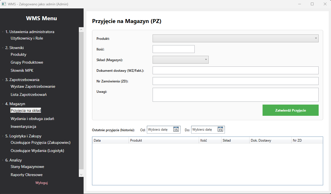Open the Do date calendar icon

[220, 129]
